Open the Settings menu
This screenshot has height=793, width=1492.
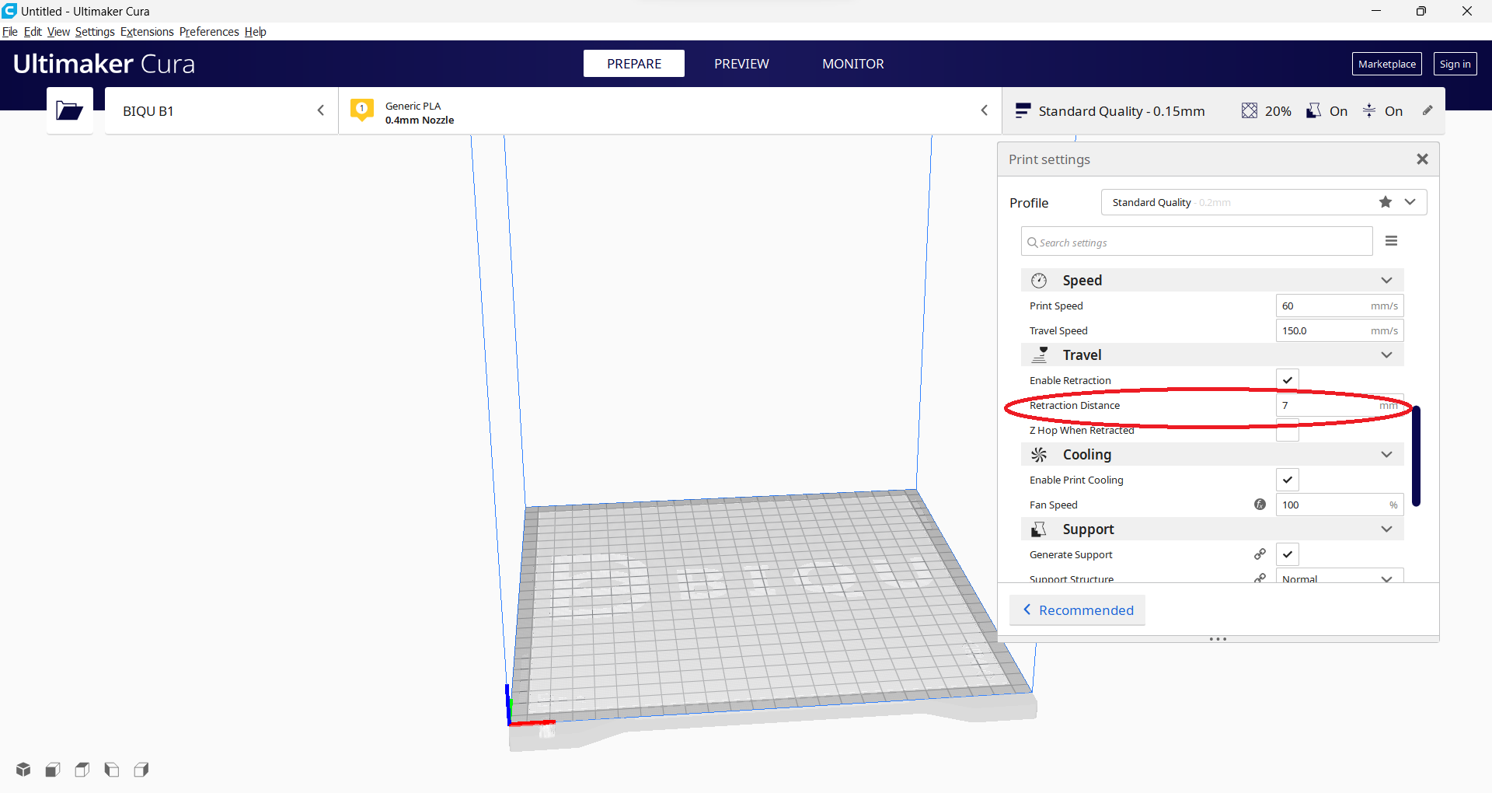click(x=95, y=32)
